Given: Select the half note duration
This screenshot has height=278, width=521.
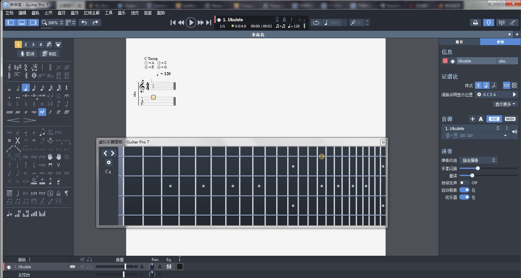Looking at the screenshot, I should 18,88.
